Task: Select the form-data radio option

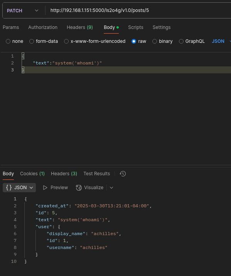Action: point(32,41)
